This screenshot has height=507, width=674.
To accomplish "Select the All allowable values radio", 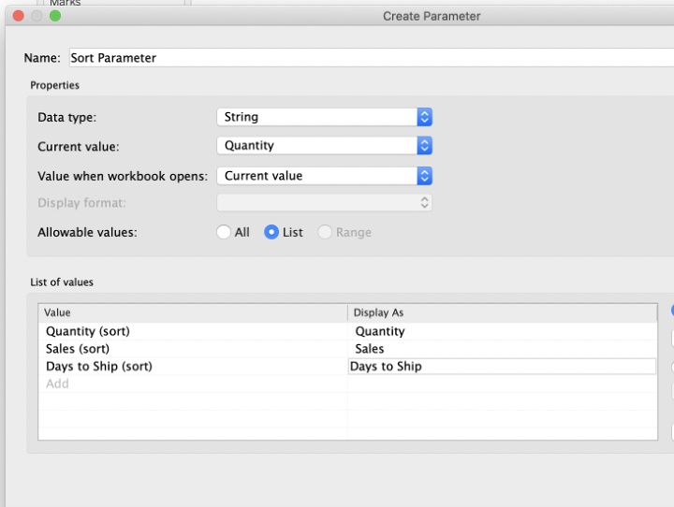I will 224,232.
